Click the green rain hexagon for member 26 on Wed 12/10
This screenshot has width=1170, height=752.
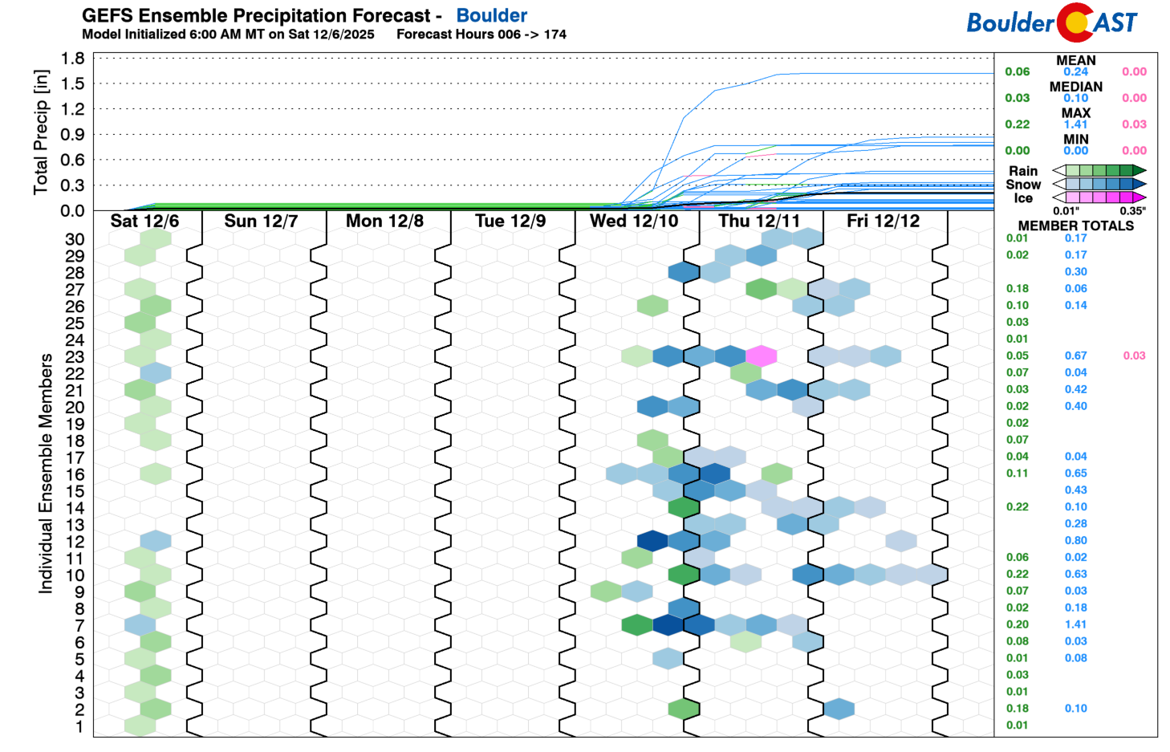pos(652,305)
